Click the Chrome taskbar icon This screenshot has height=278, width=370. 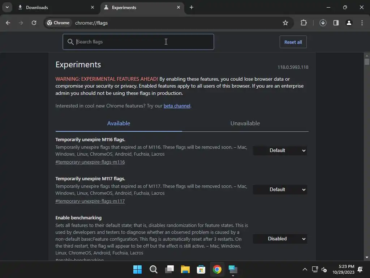click(217, 269)
